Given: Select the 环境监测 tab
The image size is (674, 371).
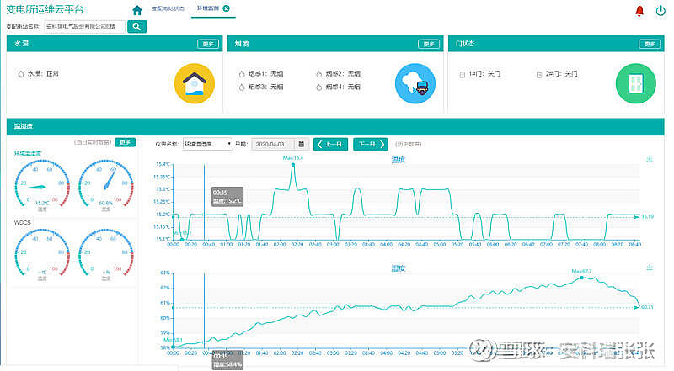Looking at the screenshot, I should click(208, 8).
